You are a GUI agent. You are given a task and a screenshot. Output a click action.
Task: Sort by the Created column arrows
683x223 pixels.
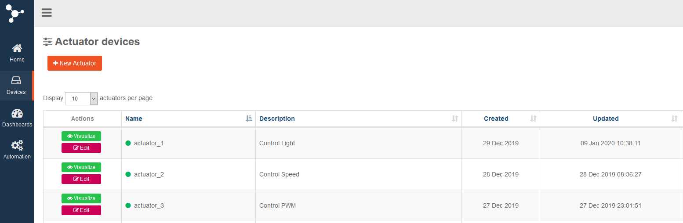(533, 119)
